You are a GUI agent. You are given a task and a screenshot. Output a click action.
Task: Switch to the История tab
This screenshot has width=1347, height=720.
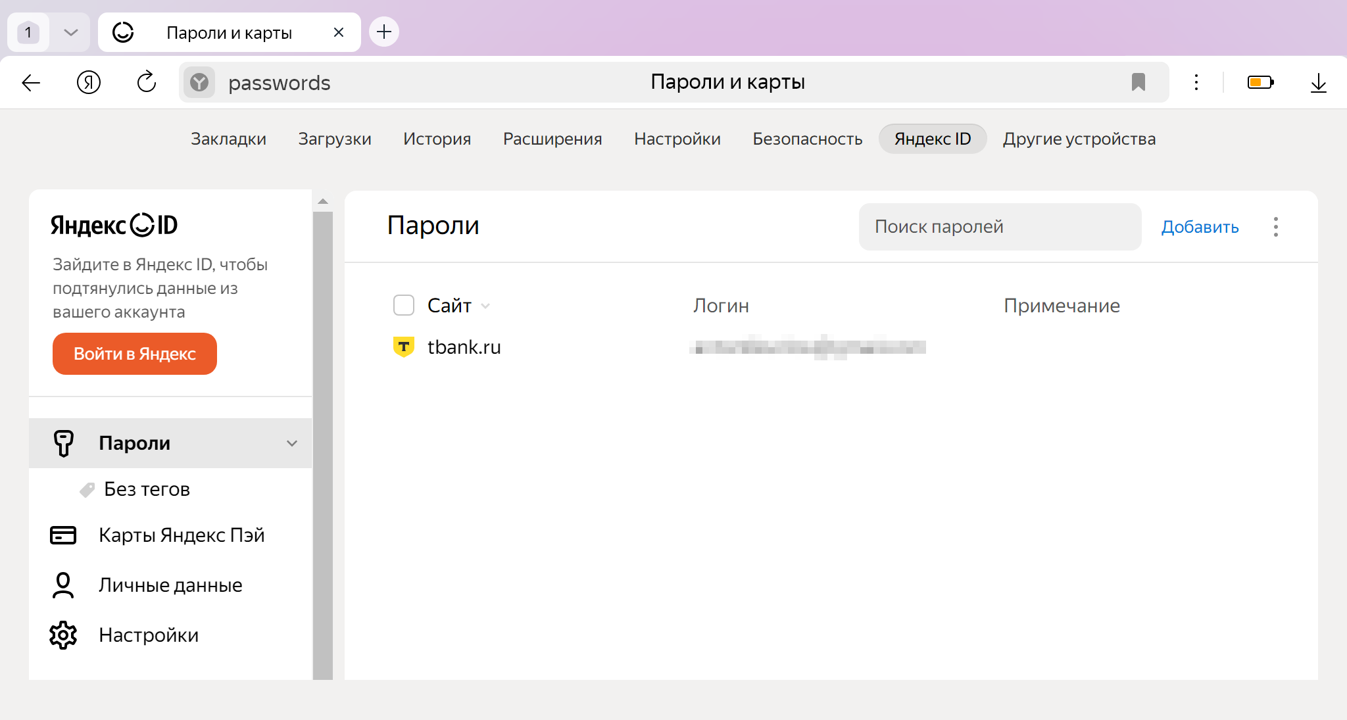(x=437, y=139)
